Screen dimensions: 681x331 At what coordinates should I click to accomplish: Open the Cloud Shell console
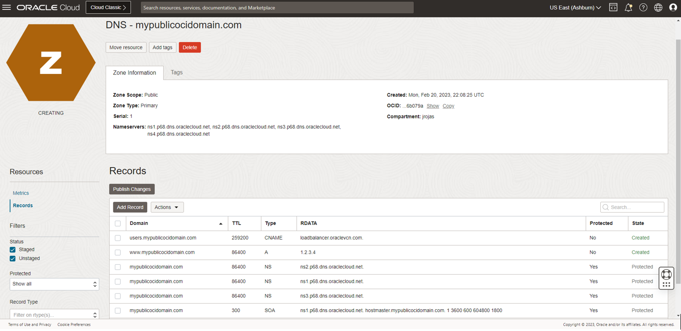tap(613, 7)
